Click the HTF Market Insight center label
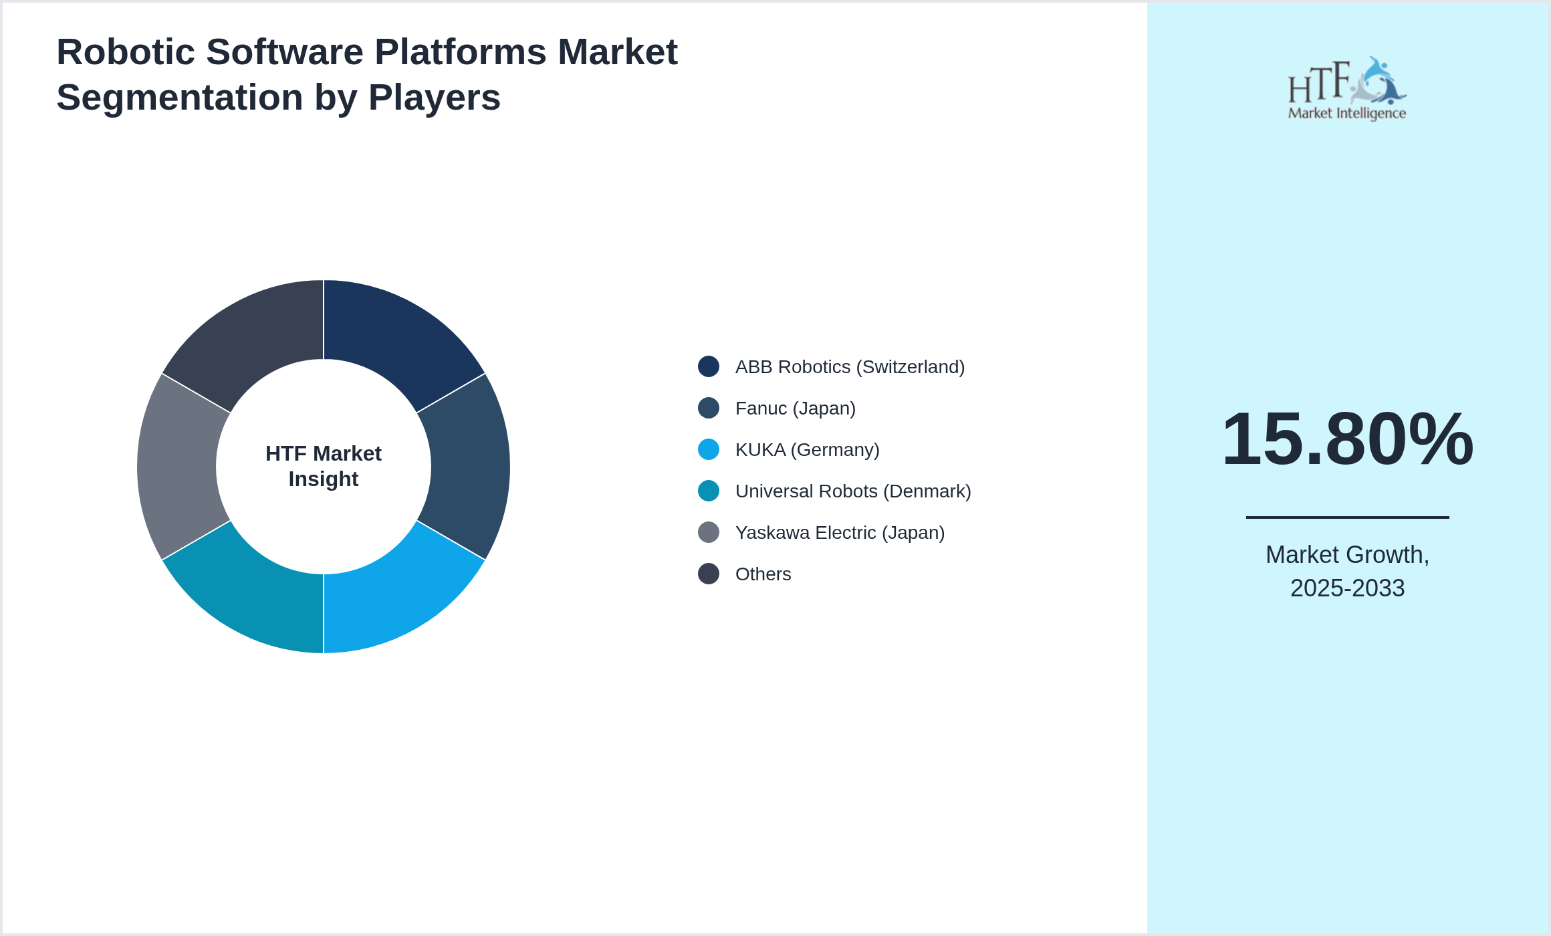 [324, 466]
